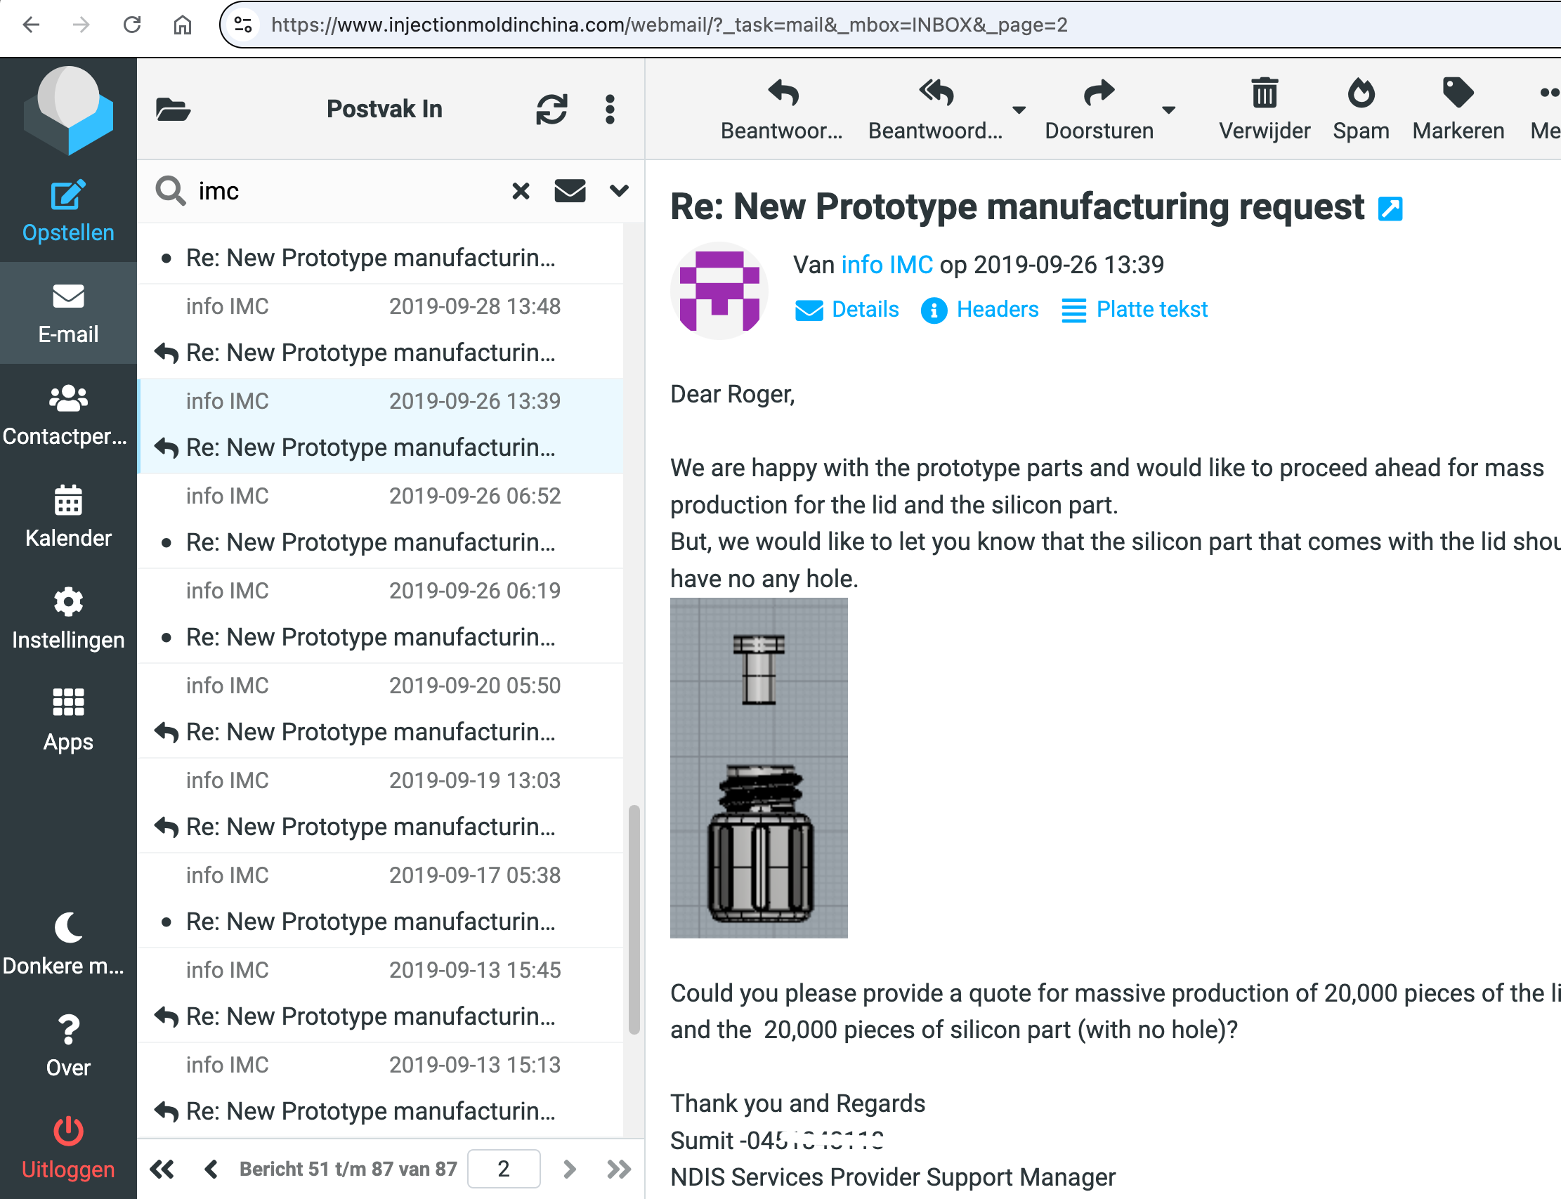Click the info IMC sender link
The height and width of the screenshot is (1199, 1561).
887,265
